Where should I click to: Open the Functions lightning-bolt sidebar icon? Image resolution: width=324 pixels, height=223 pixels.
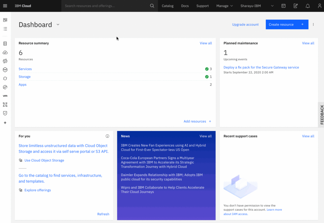point(5,61)
